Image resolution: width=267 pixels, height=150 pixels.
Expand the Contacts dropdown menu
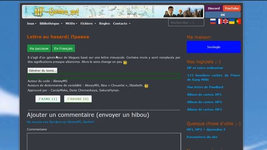tap(121, 23)
